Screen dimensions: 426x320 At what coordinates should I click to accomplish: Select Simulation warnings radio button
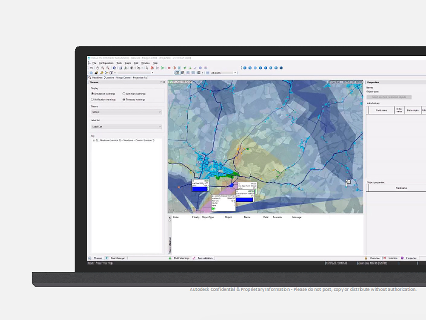[93, 94]
